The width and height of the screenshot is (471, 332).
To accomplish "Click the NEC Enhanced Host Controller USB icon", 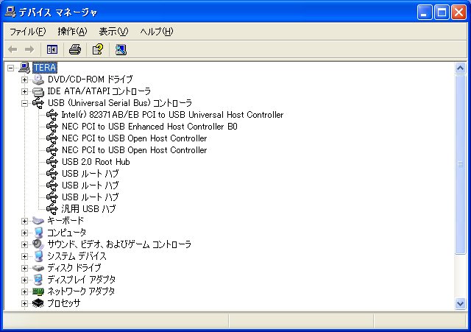I will click(x=52, y=127).
